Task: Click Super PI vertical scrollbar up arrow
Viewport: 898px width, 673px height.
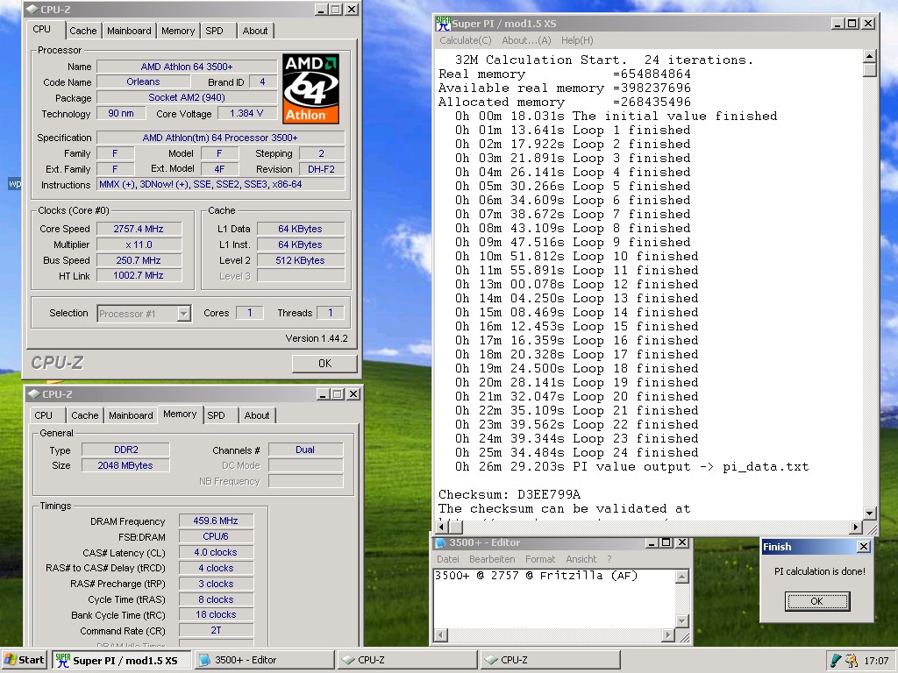Action: (870, 56)
